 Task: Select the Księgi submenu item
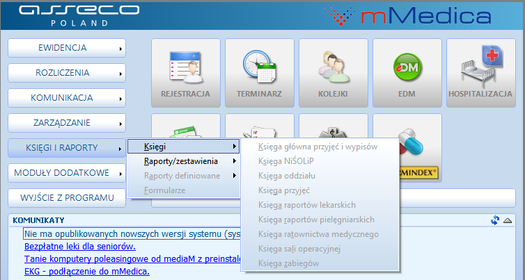(x=183, y=147)
